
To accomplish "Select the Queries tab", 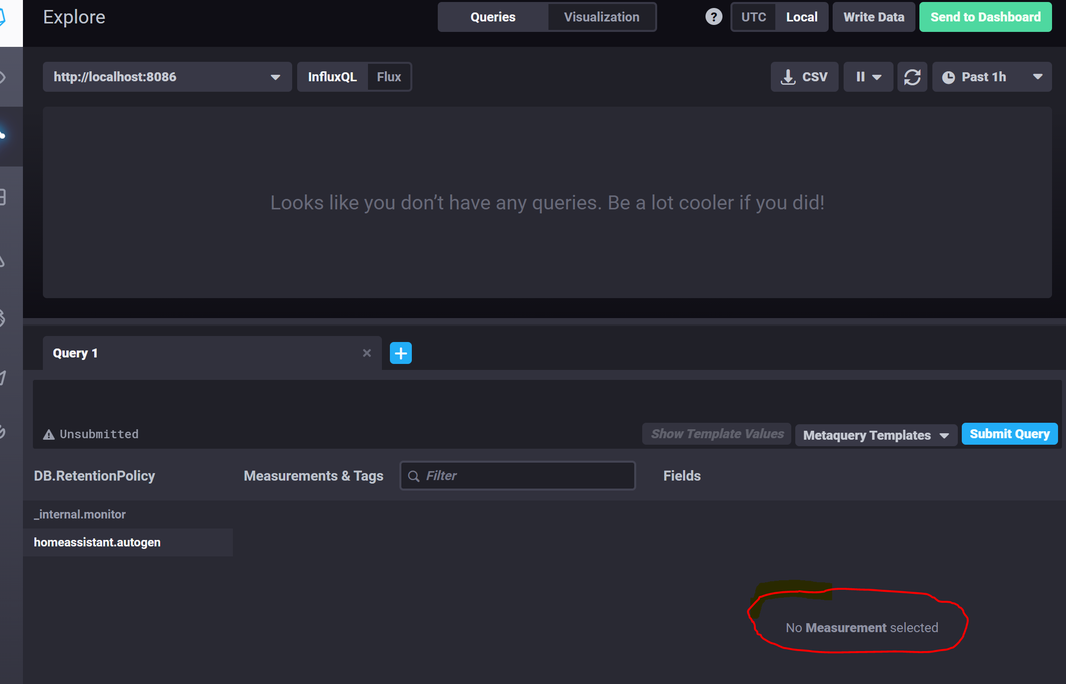I will (x=493, y=17).
